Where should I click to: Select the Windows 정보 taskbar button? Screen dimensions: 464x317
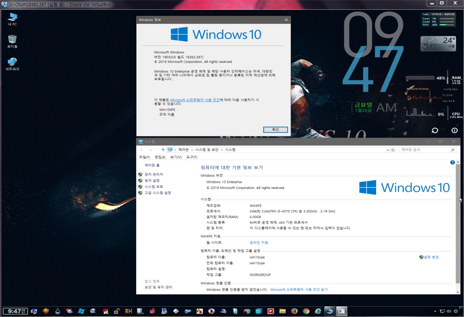(x=342, y=311)
